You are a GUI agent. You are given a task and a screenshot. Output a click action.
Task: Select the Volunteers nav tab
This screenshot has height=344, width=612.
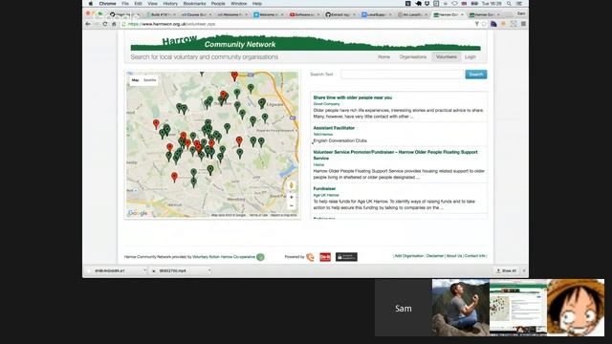447,57
